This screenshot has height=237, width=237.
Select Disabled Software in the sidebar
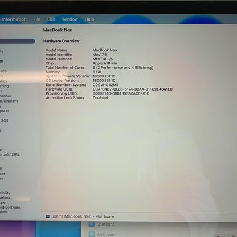coord(10,207)
